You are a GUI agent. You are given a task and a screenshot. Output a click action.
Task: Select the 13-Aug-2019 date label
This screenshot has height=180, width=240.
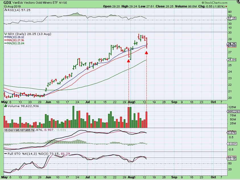point(12,7)
